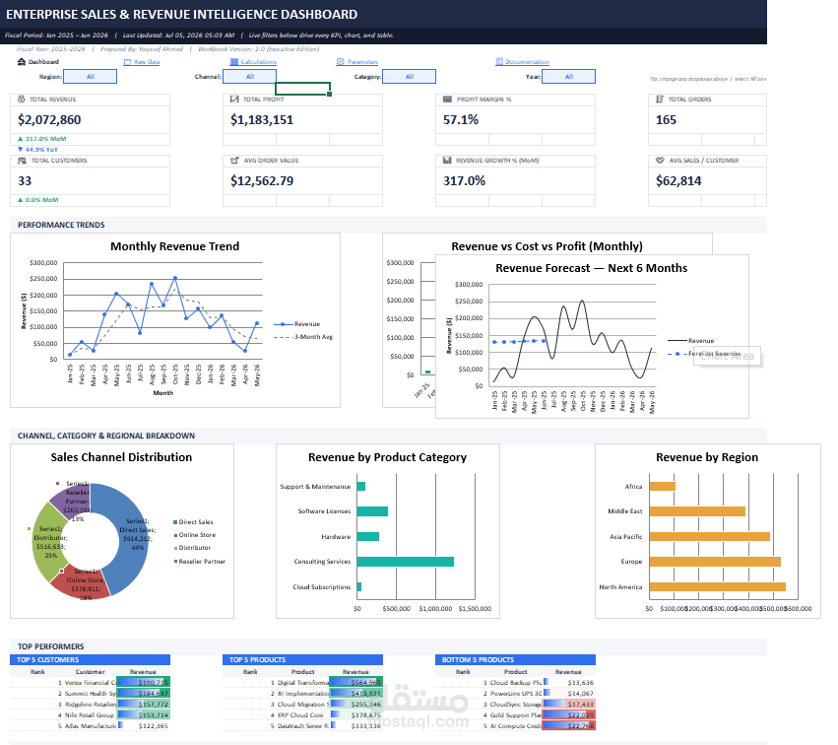Click the Revenue vs Cost vs Profit chart title
This screenshot has width=838, height=745.
547,246
